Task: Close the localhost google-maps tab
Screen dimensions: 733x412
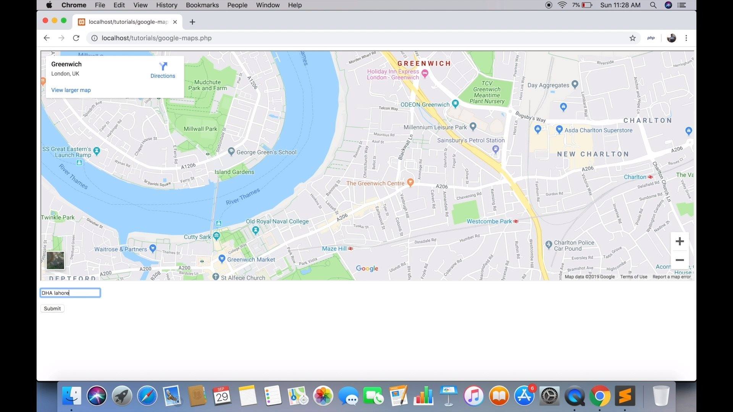Action: [x=175, y=22]
